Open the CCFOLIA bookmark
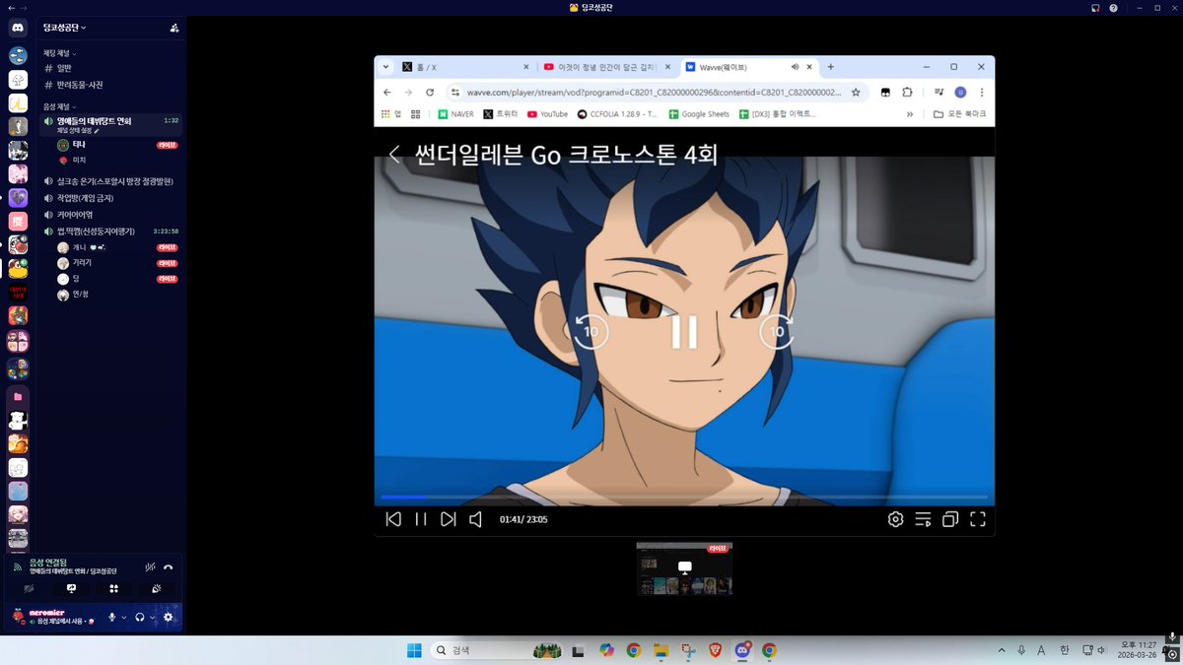The width and height of the screenshot is (1183, 665). tap(617, 114)
